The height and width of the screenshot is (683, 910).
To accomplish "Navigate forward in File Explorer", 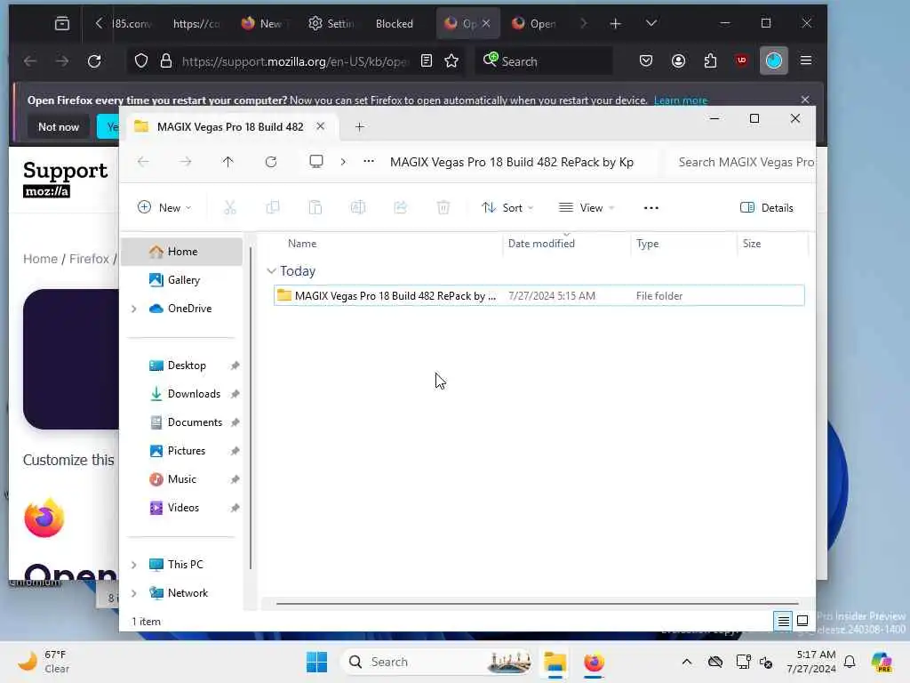I will tap(185, 162).
